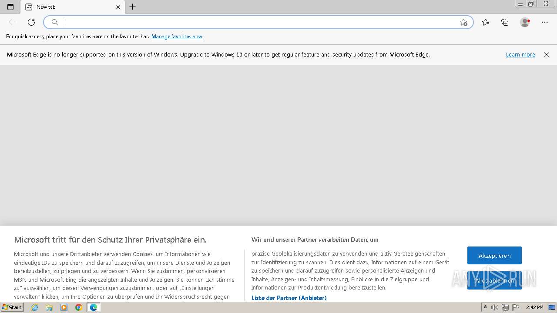Launch Google Chrome from taskbar
The image size is (557, 313).
click(79, 307)
